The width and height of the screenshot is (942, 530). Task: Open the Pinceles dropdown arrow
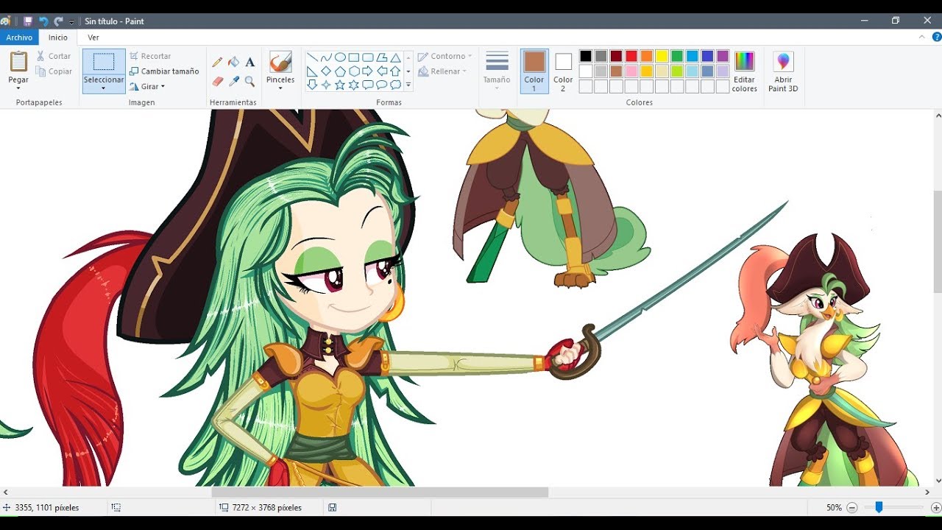[x=280, y=88]
